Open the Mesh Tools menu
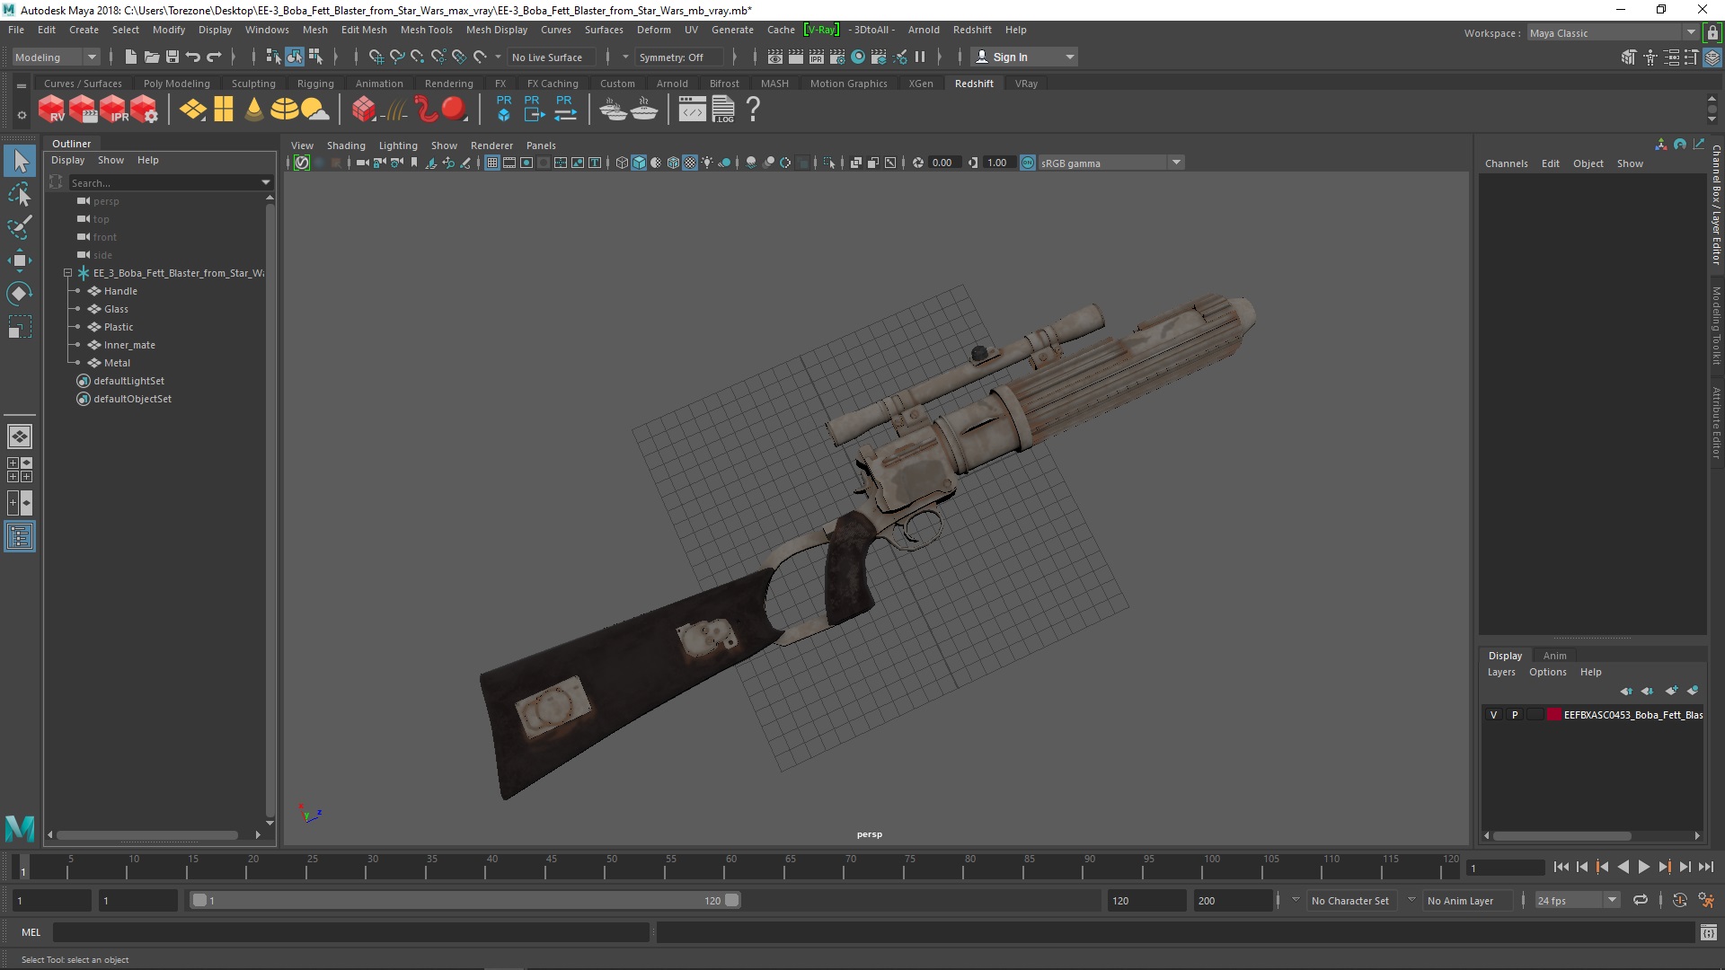The image size is (1725, 970). [426, 30]
